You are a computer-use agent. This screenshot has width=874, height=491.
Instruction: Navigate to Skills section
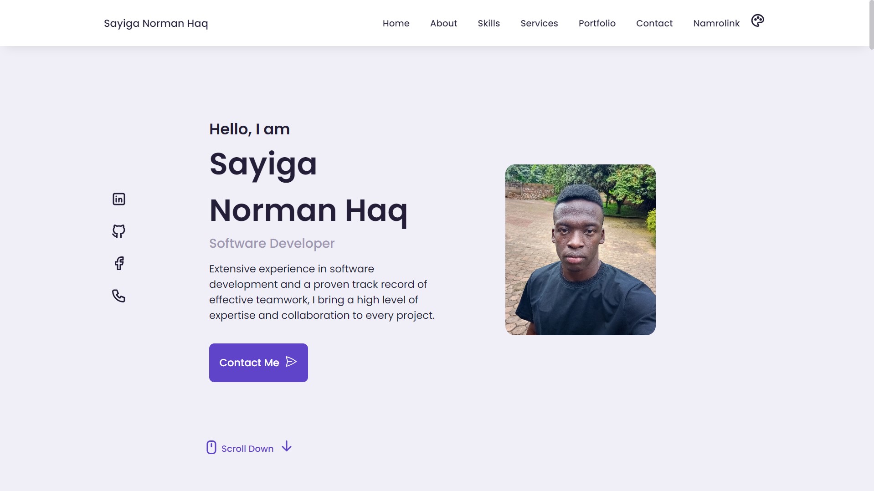[x=488, y=23]
